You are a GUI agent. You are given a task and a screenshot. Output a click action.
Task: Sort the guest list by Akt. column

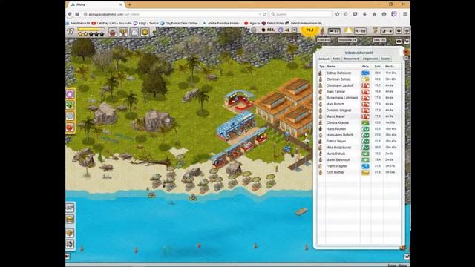coord(366,66)
